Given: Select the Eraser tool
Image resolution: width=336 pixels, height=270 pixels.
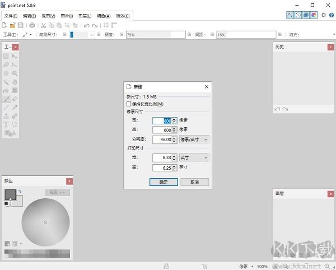Looking at the screenshot, I should (15, 99).
